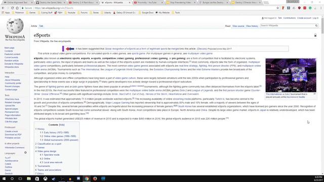Open the Xbox app on taskbar

pyautogui.click(x=45, y=178)
